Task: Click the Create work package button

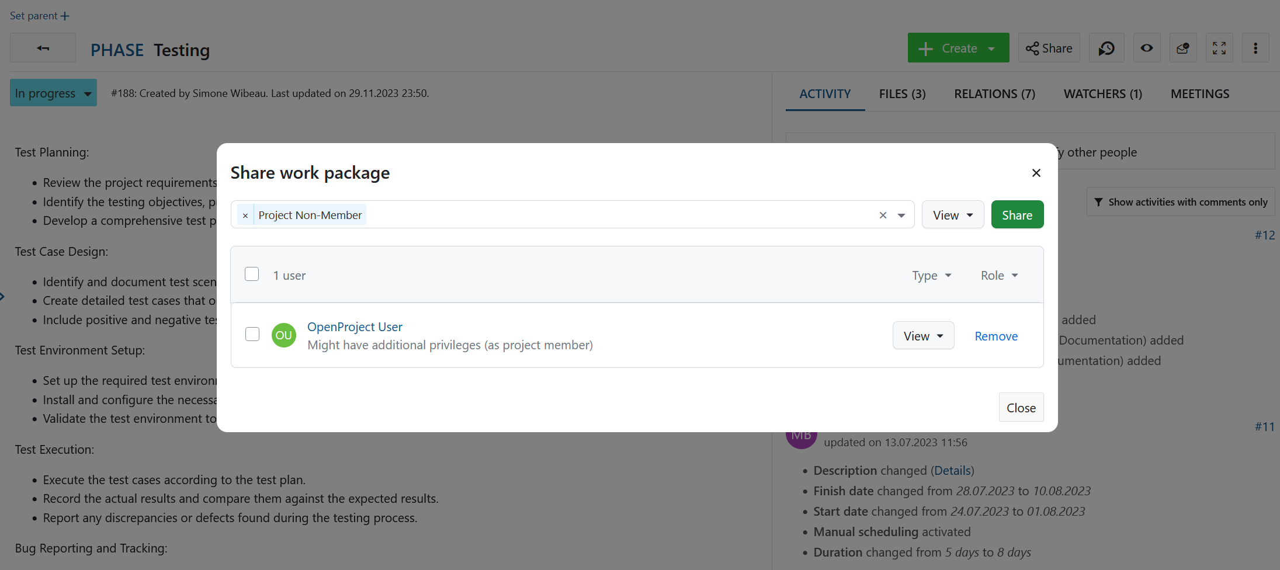Action: [x=958, y=48]
